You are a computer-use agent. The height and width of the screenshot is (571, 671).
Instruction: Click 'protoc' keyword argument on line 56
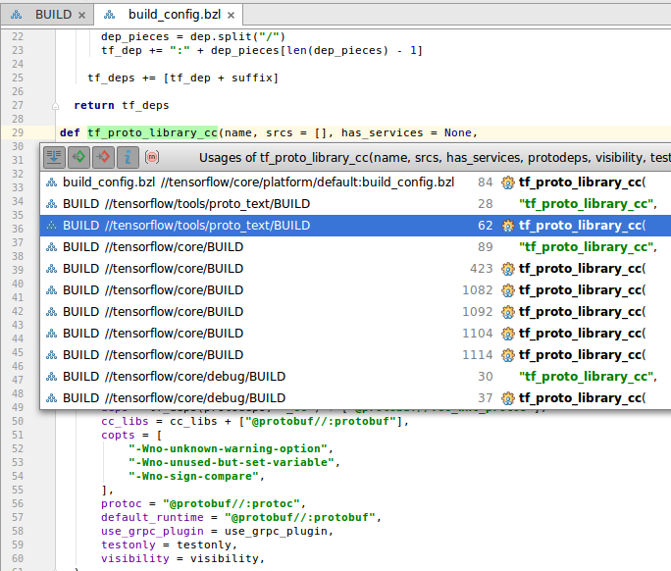click(x=121, y=503)
